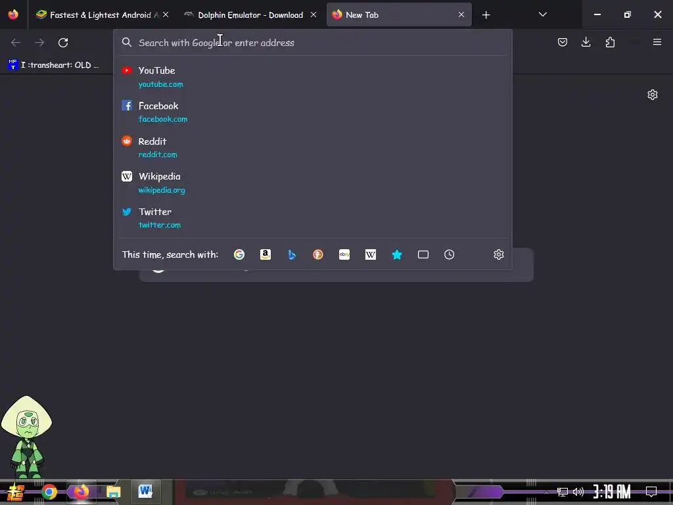Open the Save to Pocket button
The height and width of the screenshot is (505, 673).
point(563,42)
